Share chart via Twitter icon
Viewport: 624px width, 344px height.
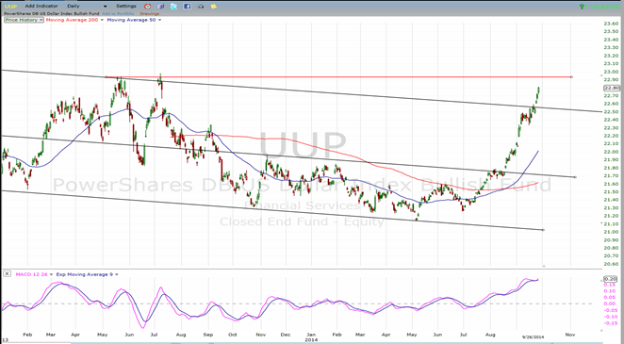click(173, 7)
